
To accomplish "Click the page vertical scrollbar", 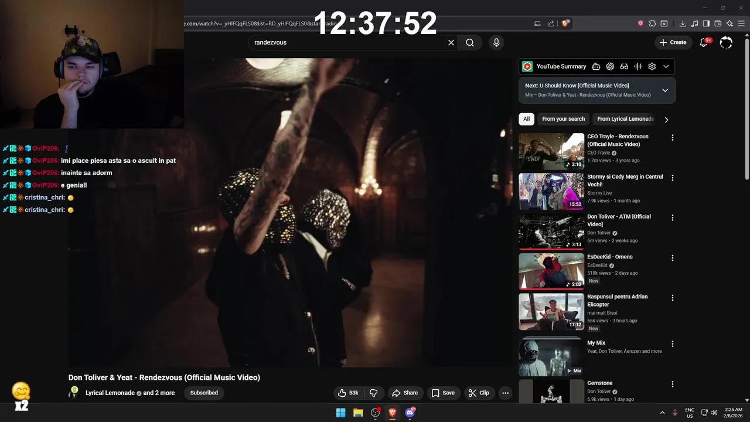I will coord(746,108).
